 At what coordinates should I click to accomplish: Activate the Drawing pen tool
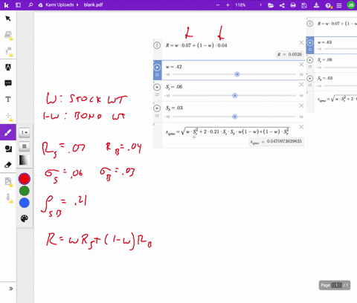tap(8, 132)
